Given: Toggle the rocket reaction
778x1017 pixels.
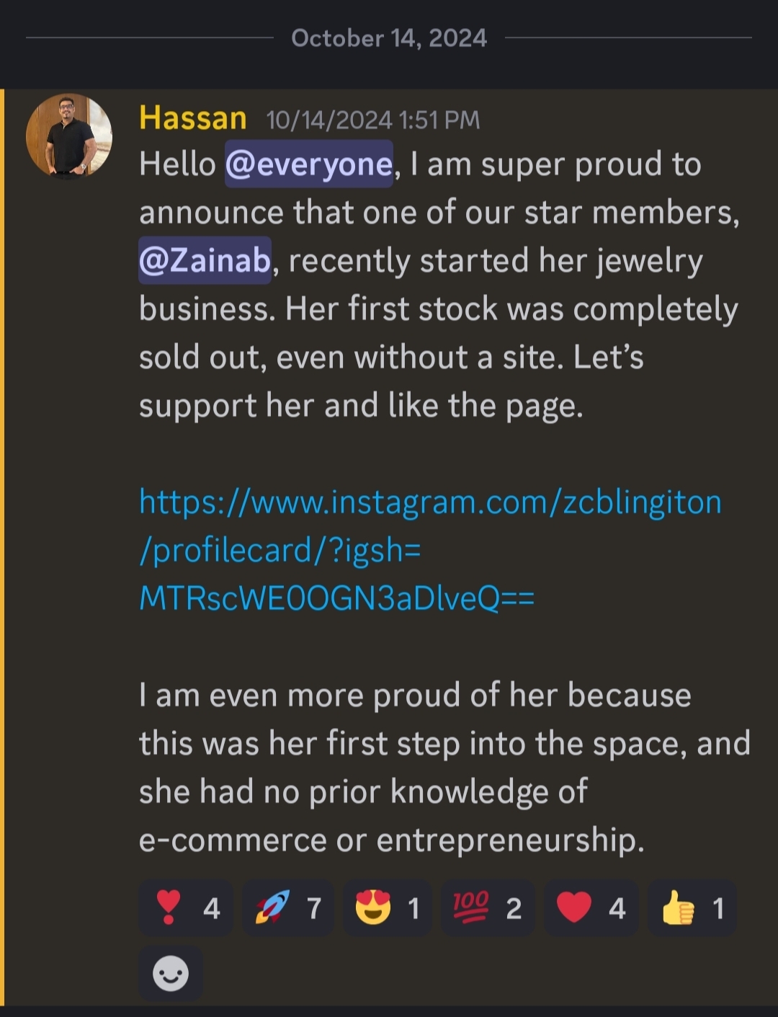Looking at the screenshot, I should click(287, 907).
